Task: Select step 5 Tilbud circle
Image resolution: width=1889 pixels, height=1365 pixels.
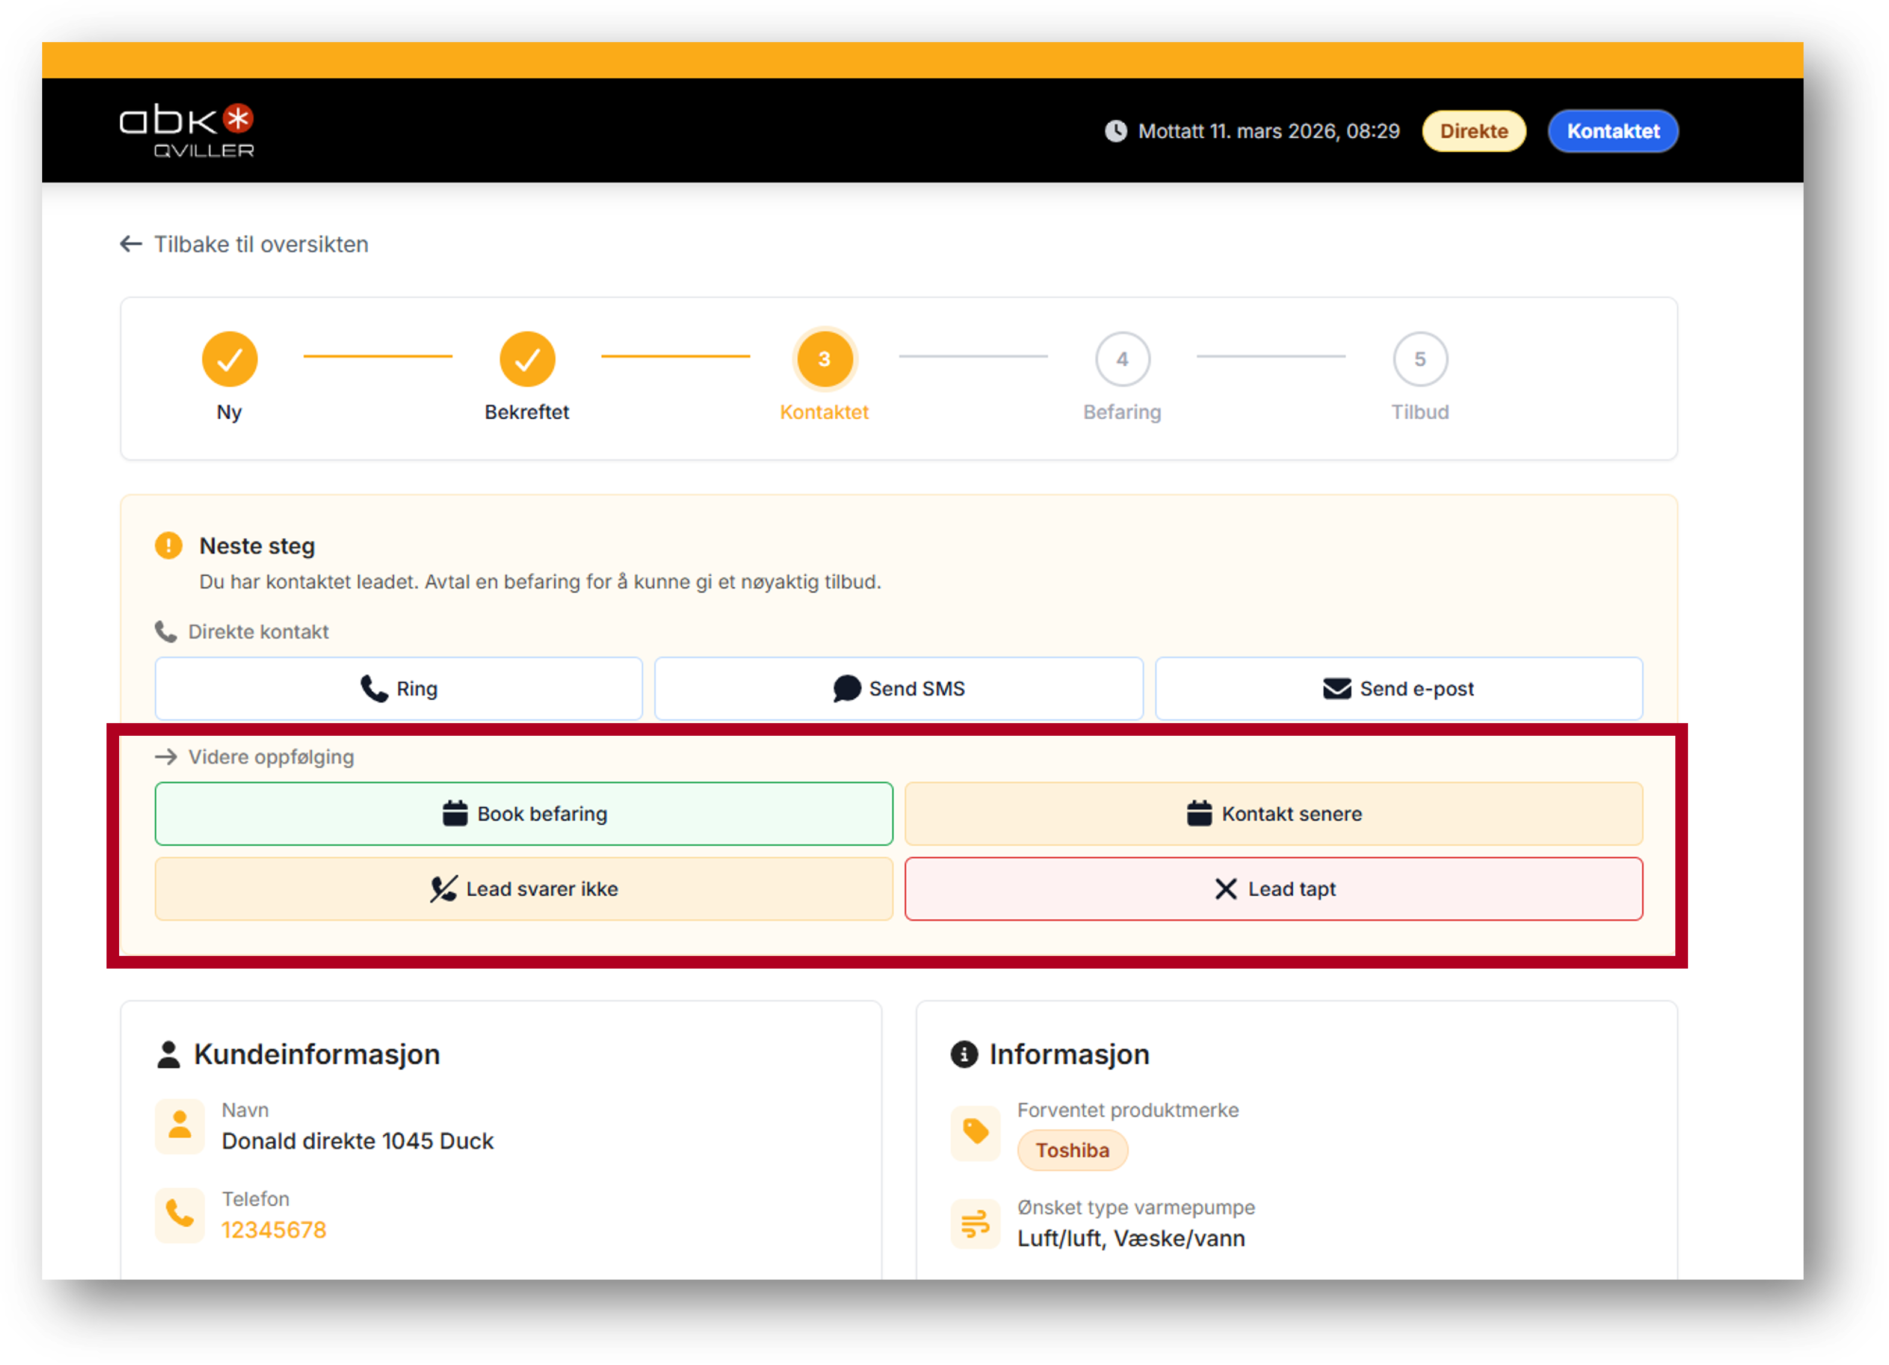Action: pyautogui.click(x=1420, y=359)
